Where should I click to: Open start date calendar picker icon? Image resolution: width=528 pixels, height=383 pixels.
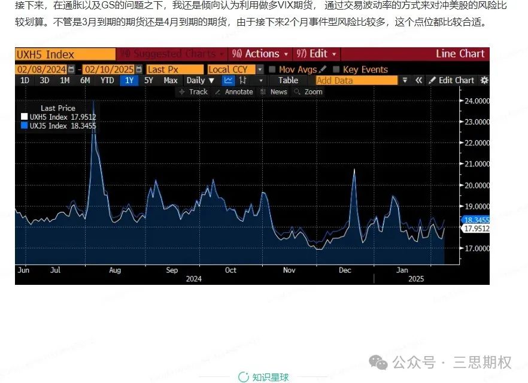pos(71,69)
